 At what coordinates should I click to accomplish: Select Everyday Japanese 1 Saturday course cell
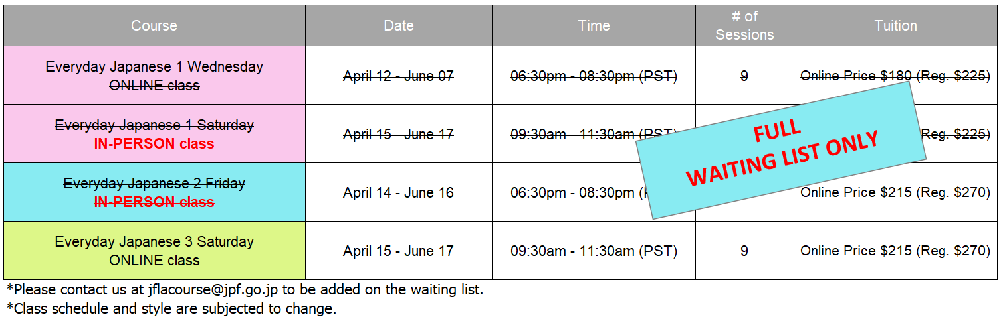pos(154,134)
